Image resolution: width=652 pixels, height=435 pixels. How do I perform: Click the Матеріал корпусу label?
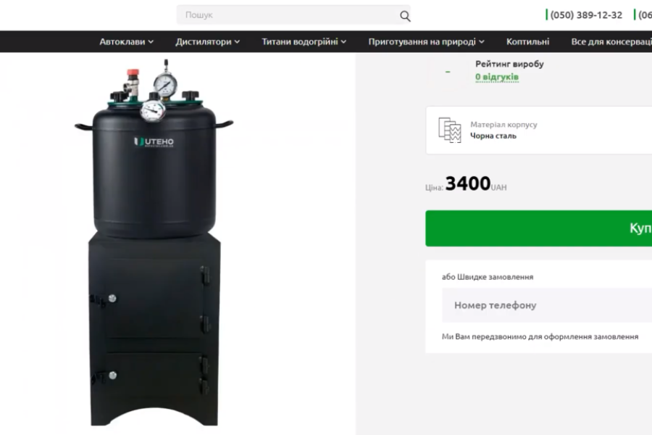[x=503, y=125]
